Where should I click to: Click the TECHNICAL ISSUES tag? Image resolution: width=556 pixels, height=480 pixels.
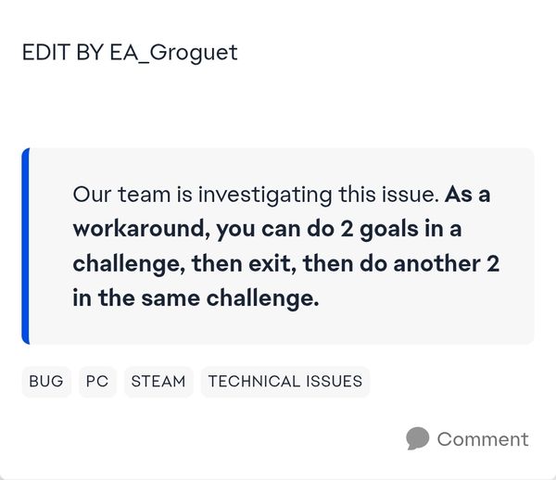tap(284, 381)
